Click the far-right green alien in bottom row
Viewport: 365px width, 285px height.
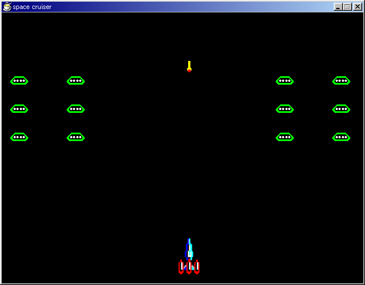point(341,137)
